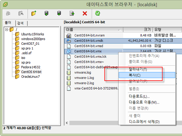The image size is (182, 136).
Task: Click the datastore browser title bar icon
Action: click(5, 4)
